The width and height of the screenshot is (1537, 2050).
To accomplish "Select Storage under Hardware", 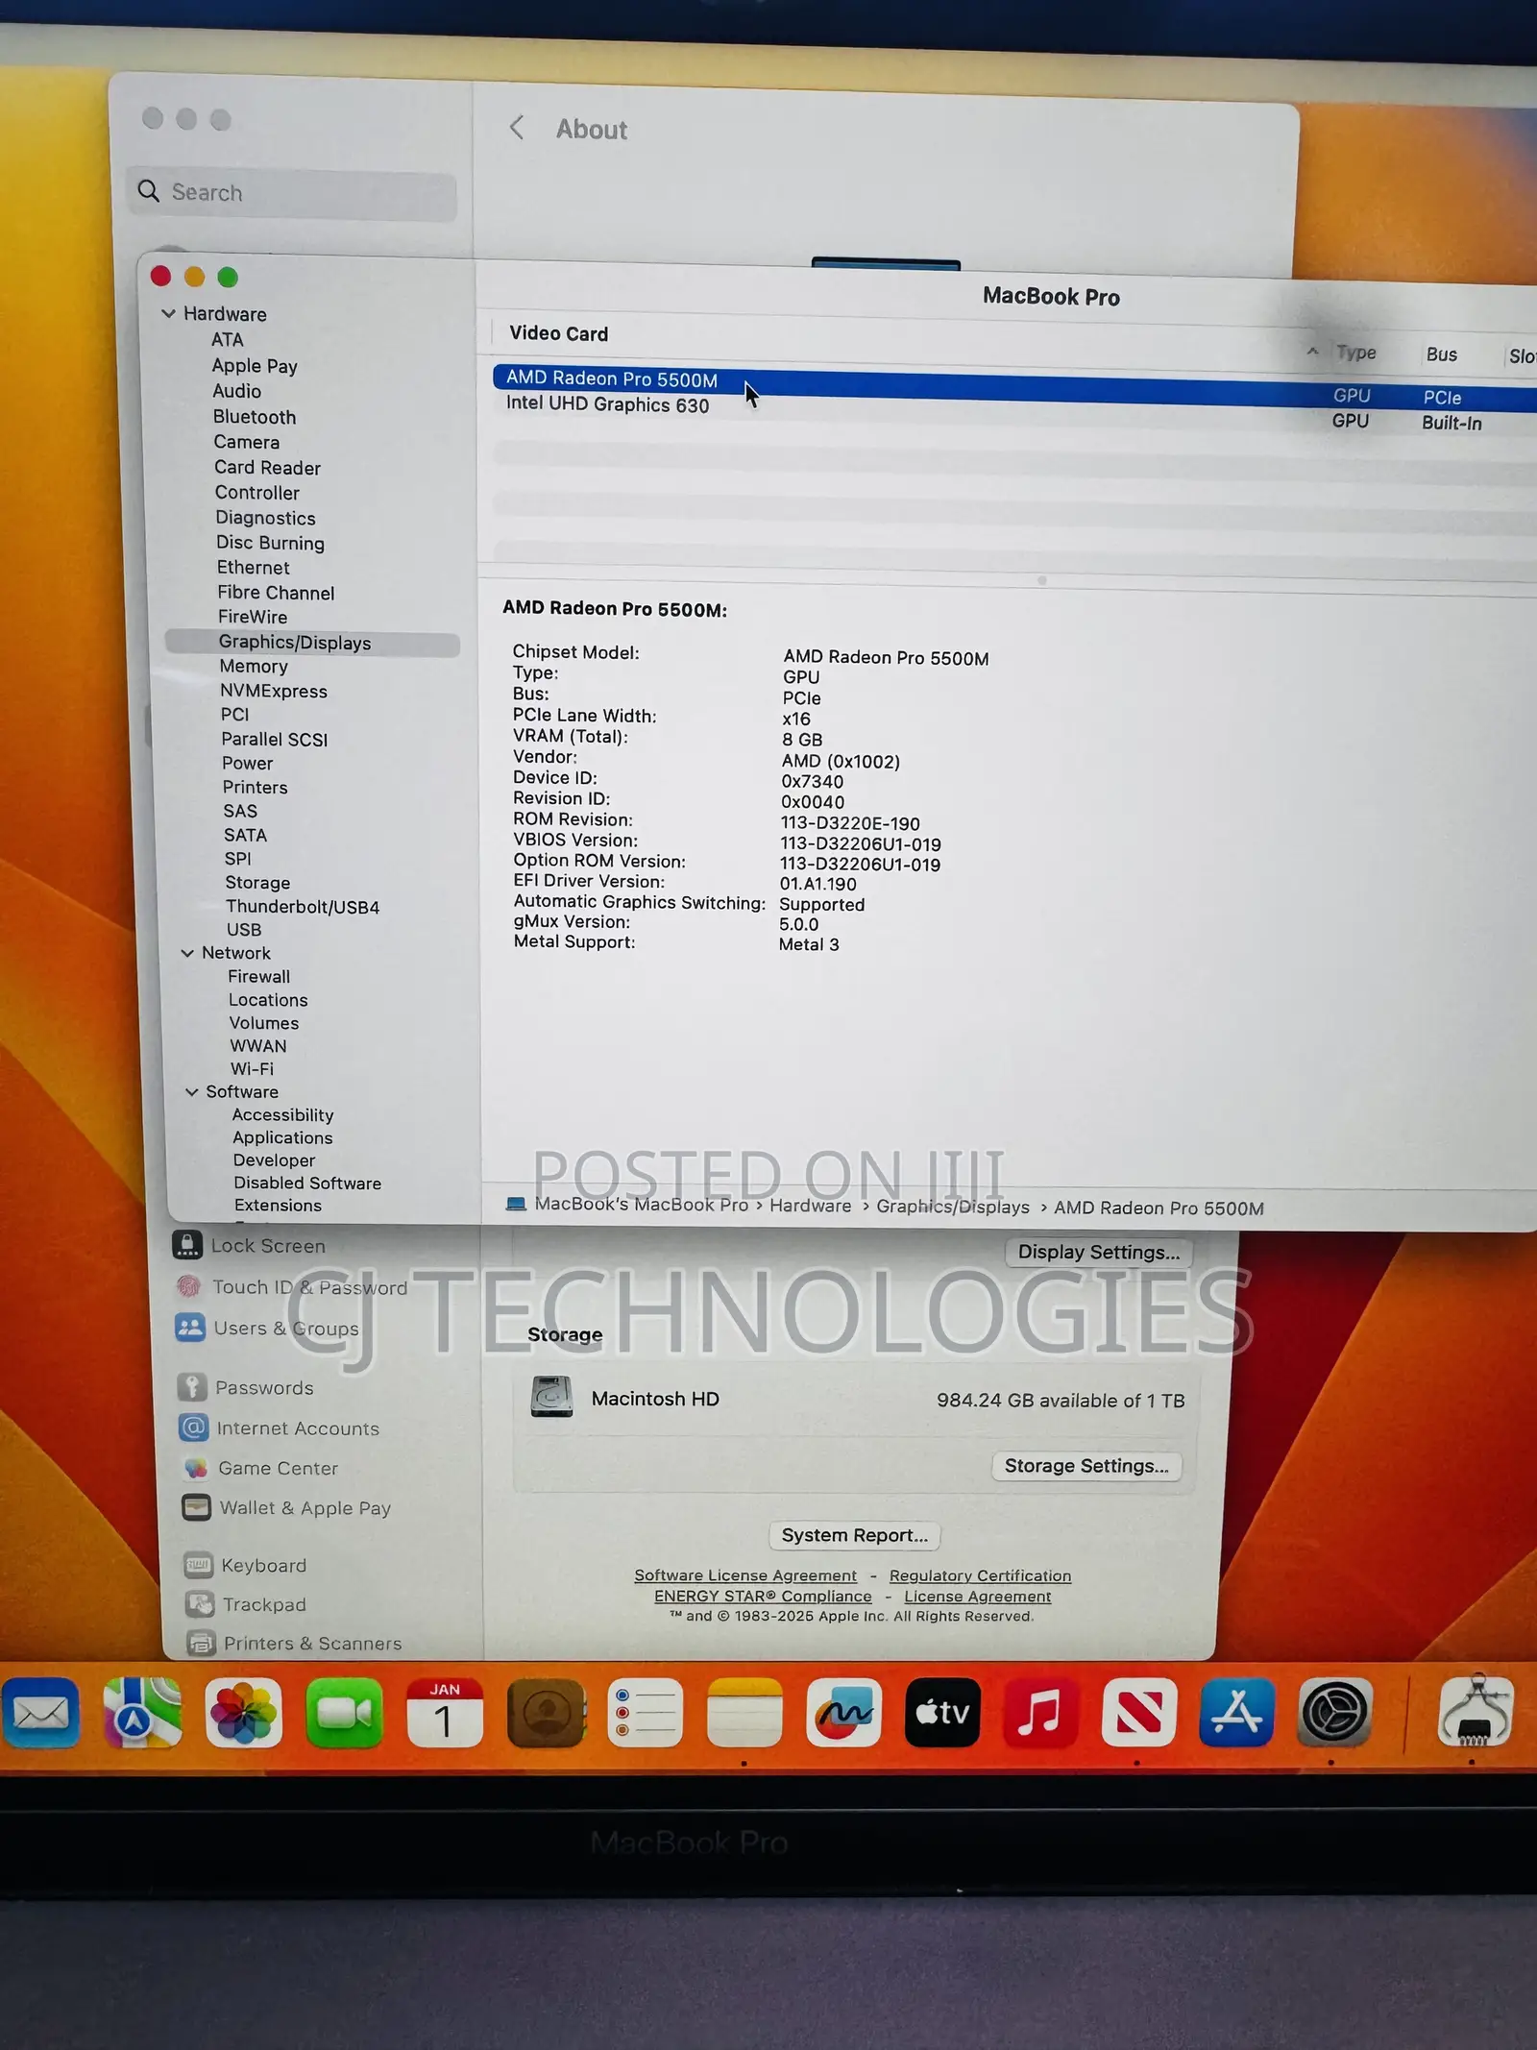I will (x=257, y=883).
